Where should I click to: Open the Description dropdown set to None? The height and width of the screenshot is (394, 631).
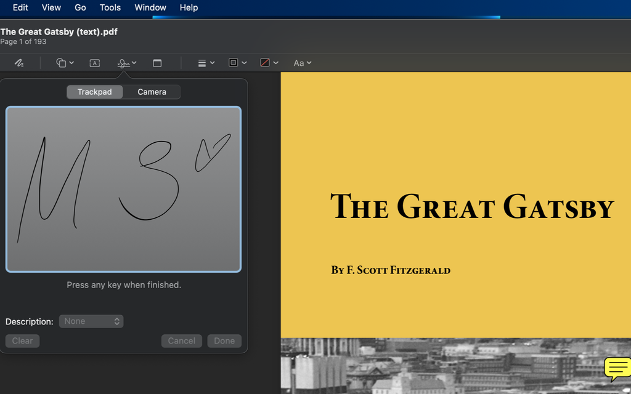click(91, 321)
